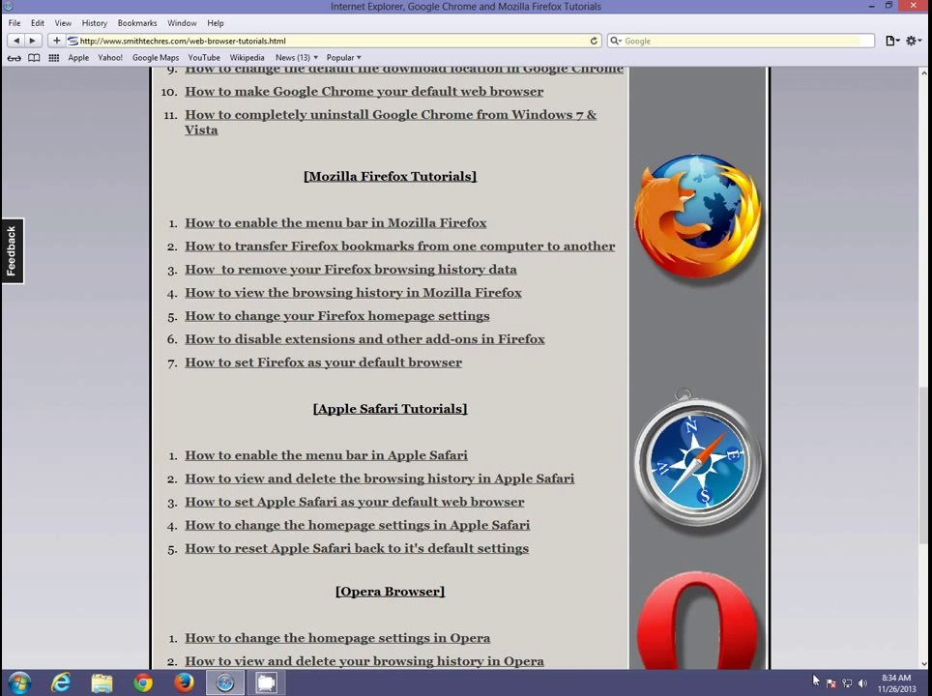Open the View menu
Image resolution: width=932 pixels, height=696 pixels.
point(63,23)
